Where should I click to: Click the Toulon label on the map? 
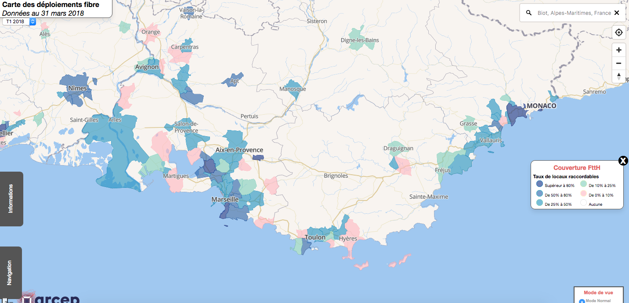[x=315, y=237]
